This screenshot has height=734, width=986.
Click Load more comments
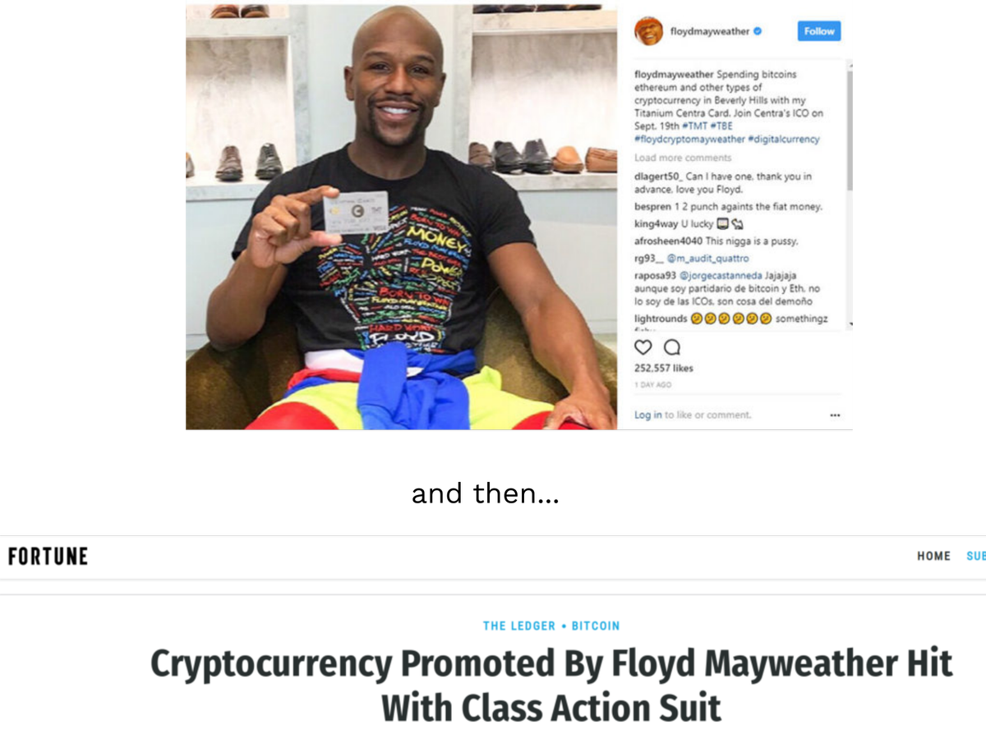tap(682, 158)
